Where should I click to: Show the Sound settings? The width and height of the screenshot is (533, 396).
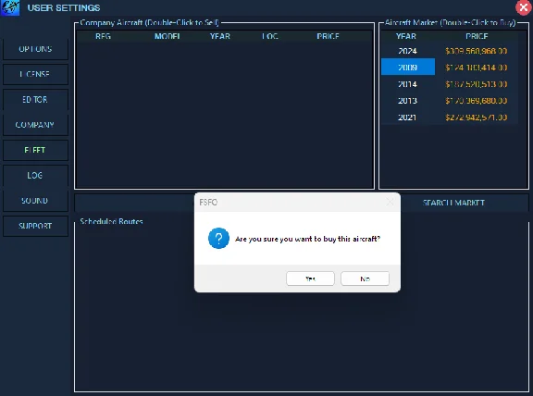(x=35, y=201)
